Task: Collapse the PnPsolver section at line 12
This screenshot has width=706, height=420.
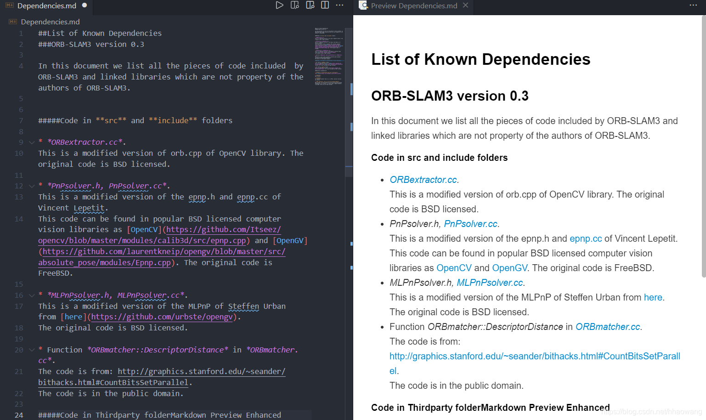Action: (x=30, y=186)
